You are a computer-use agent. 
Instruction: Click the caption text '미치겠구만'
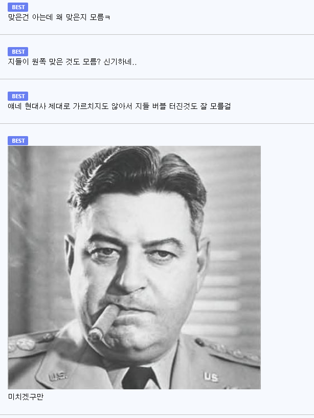[x=26, y=397]
